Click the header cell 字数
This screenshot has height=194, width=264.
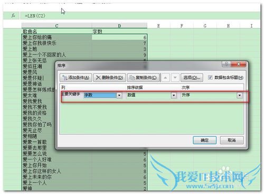coord(119,32)
